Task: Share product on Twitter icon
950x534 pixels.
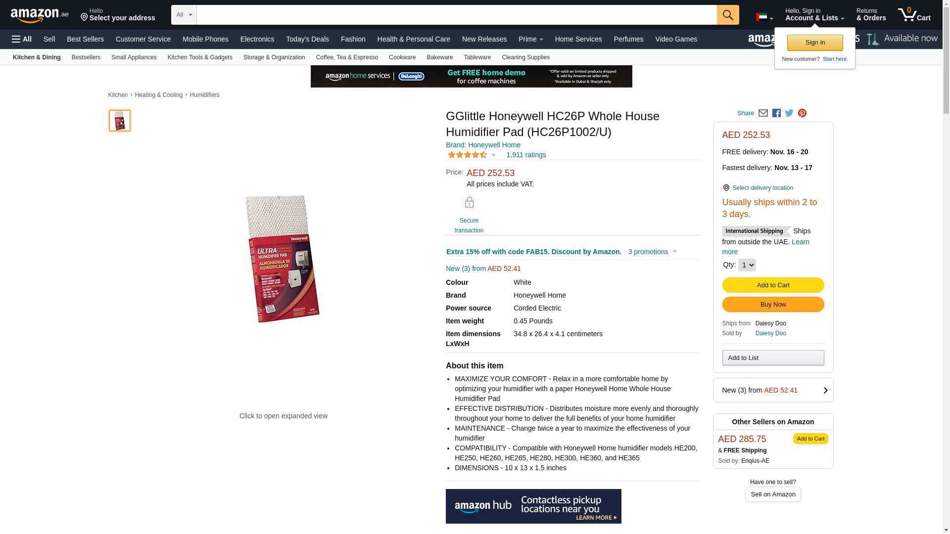Action: (x=789, y=113)
